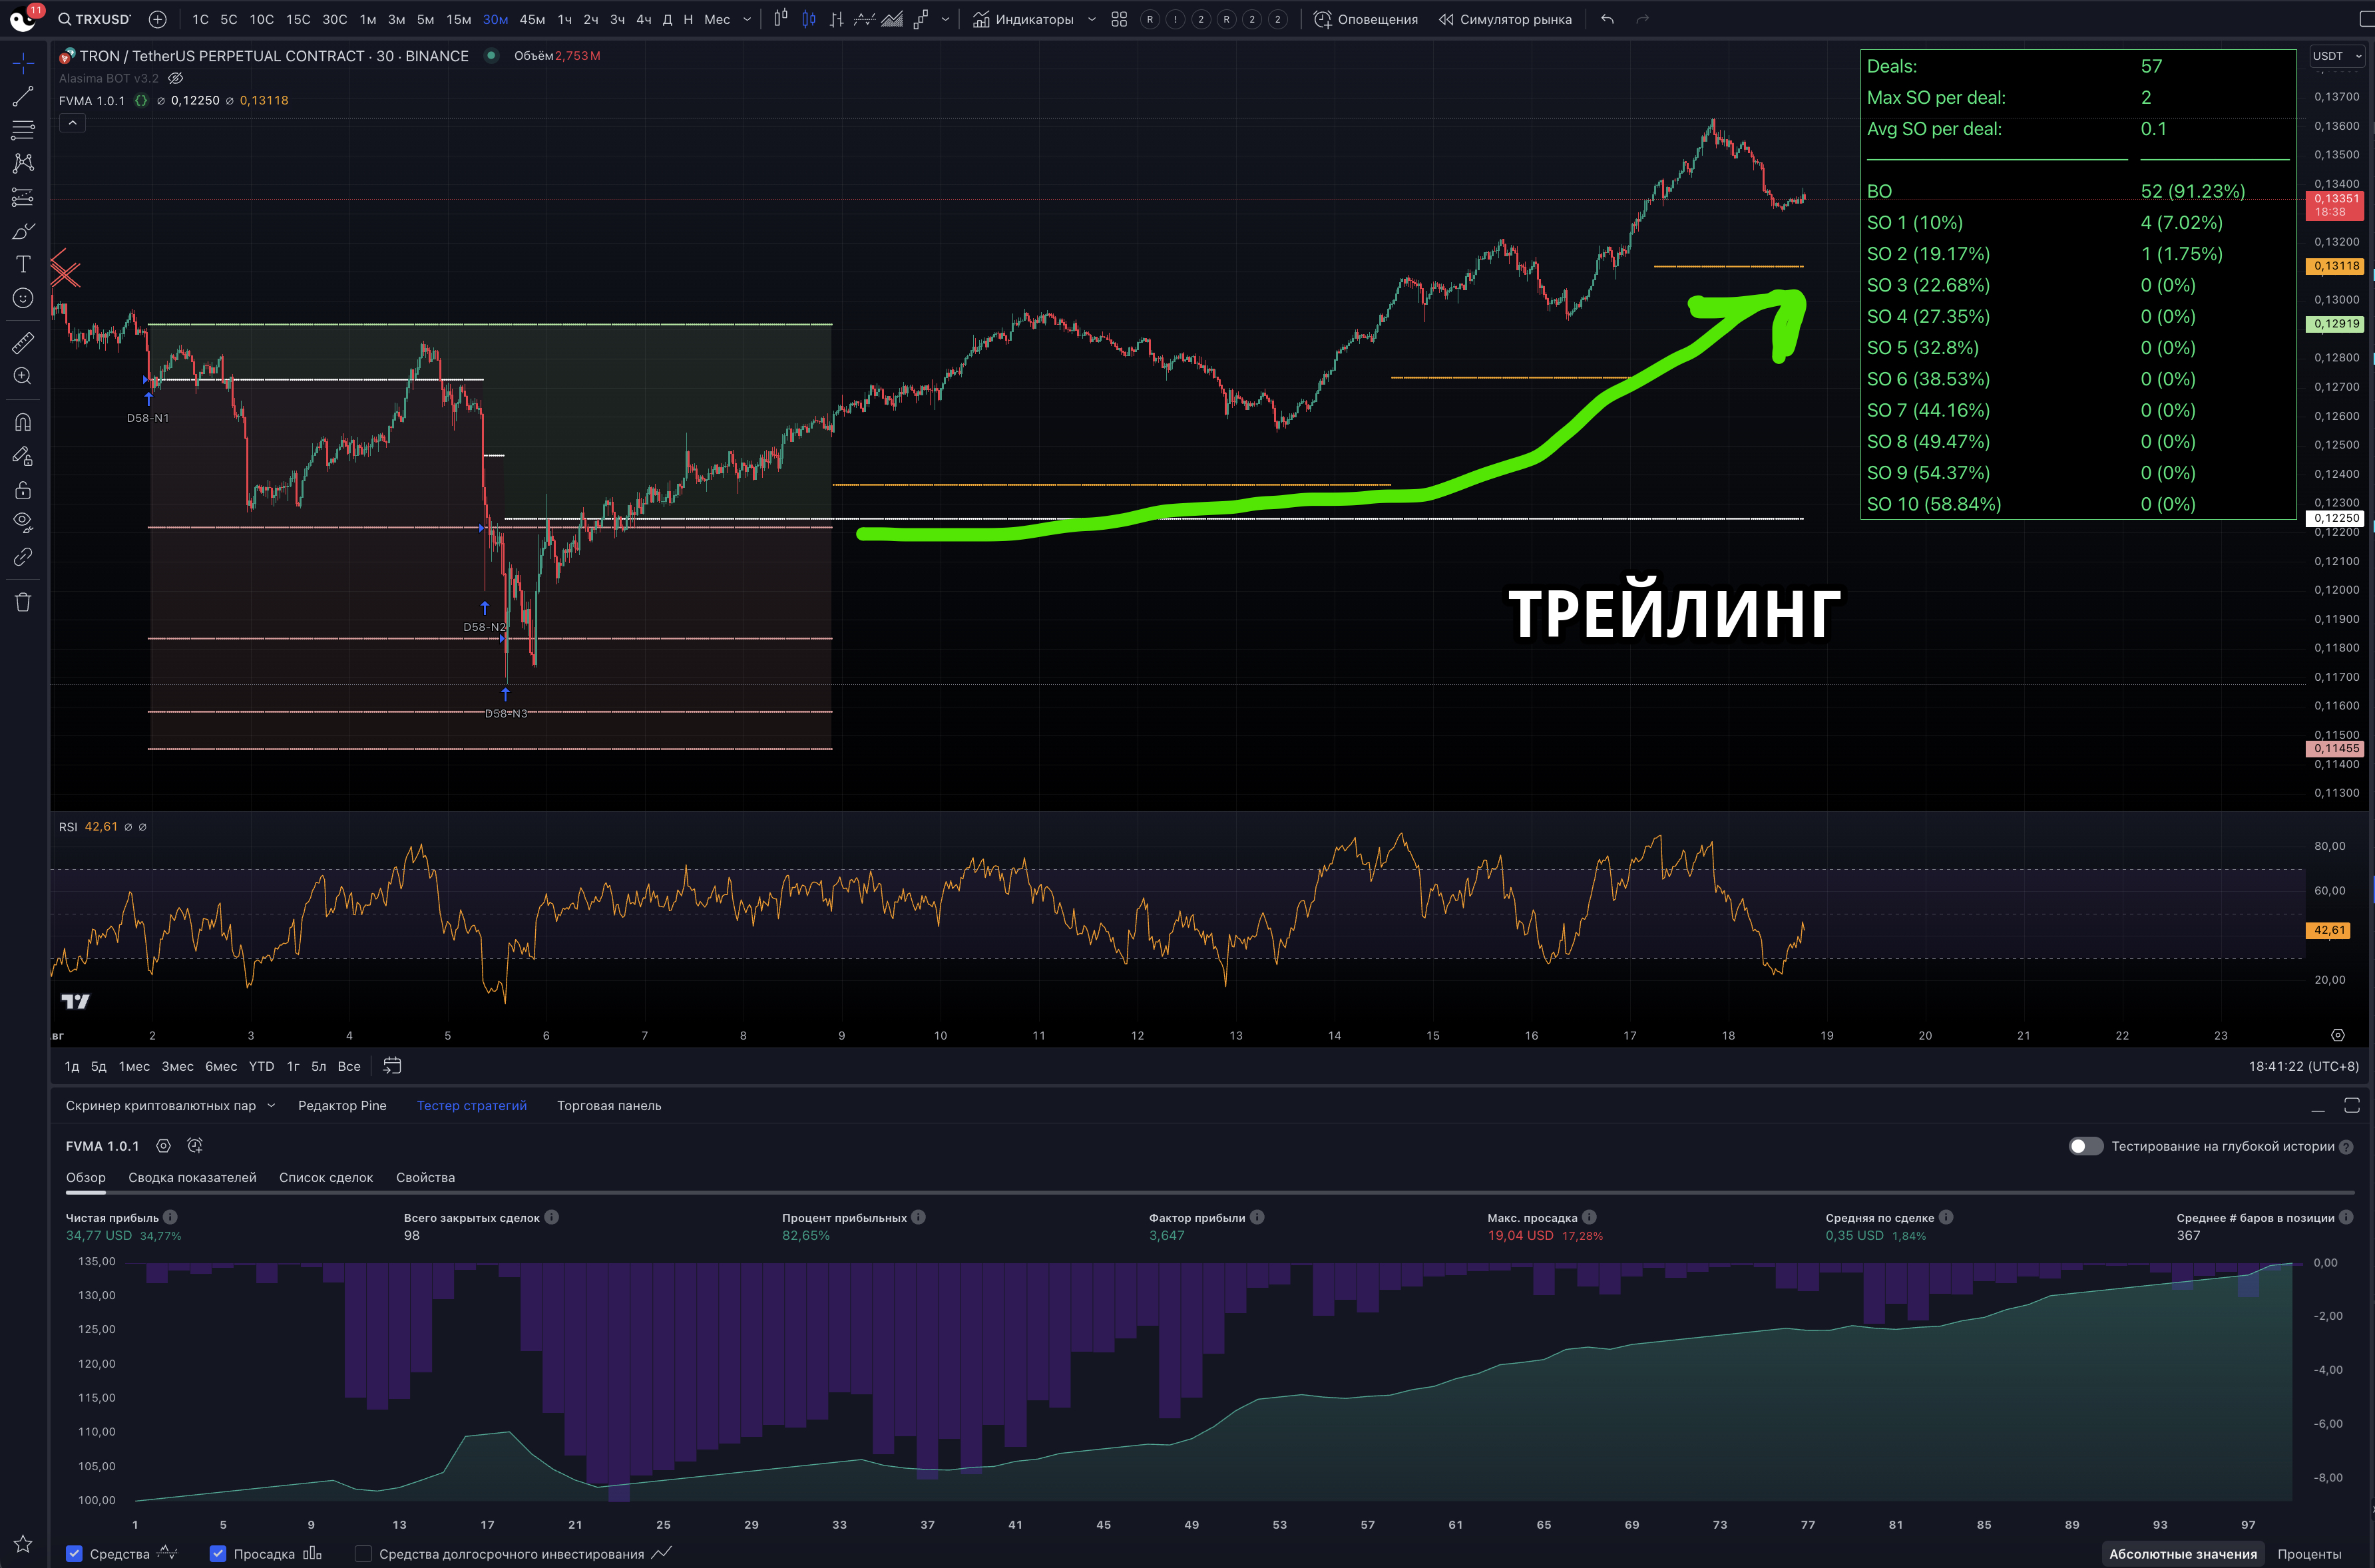Switch to Список сделок tab
Viewport: 2375px width, 1568px height.
click(x=325, y=1177)
